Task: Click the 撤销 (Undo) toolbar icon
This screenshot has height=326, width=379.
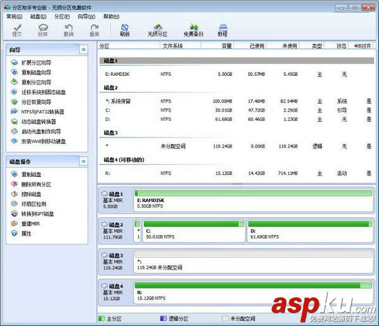Action: pyautogui.click(x=68, y=29)
